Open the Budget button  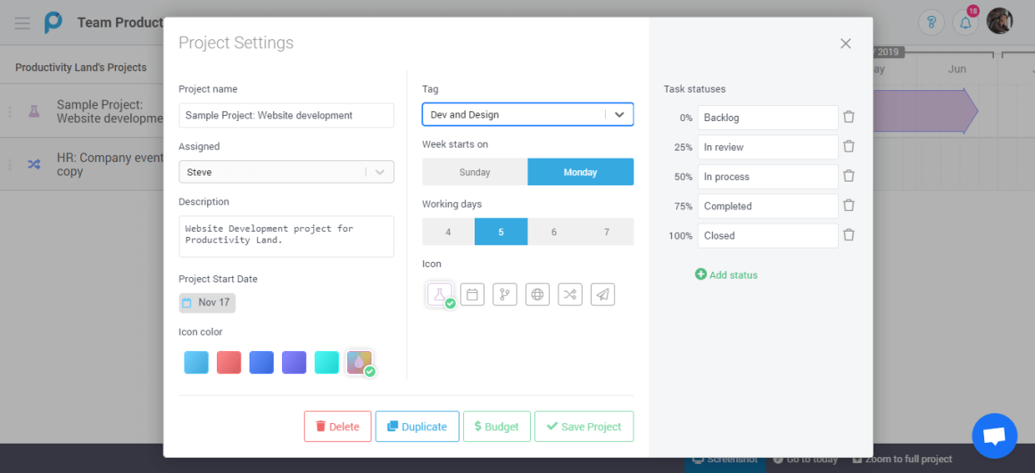click(x=496, y=426)
